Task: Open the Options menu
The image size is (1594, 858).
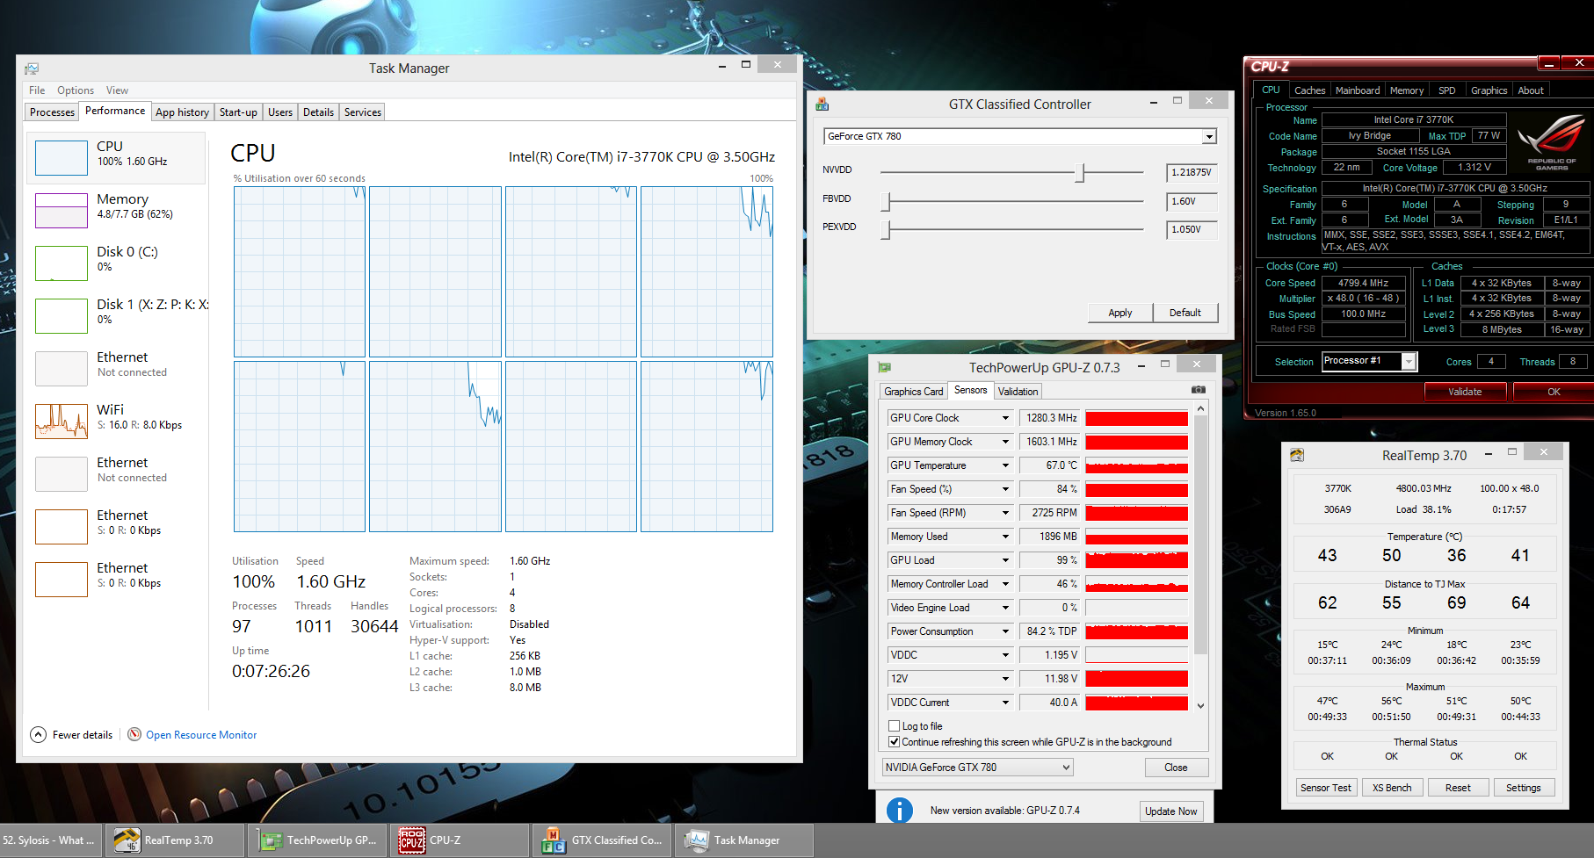Action: [x=76, y=90]
